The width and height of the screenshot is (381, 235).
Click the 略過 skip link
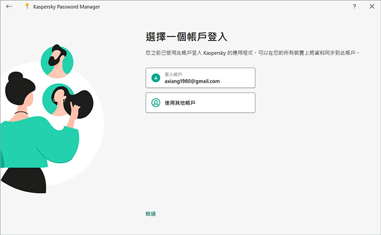151,213
